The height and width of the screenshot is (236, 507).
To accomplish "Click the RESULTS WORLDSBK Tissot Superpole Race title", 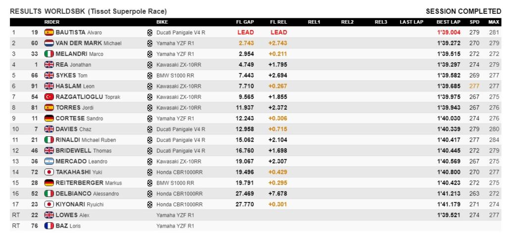I will [88, 11].
